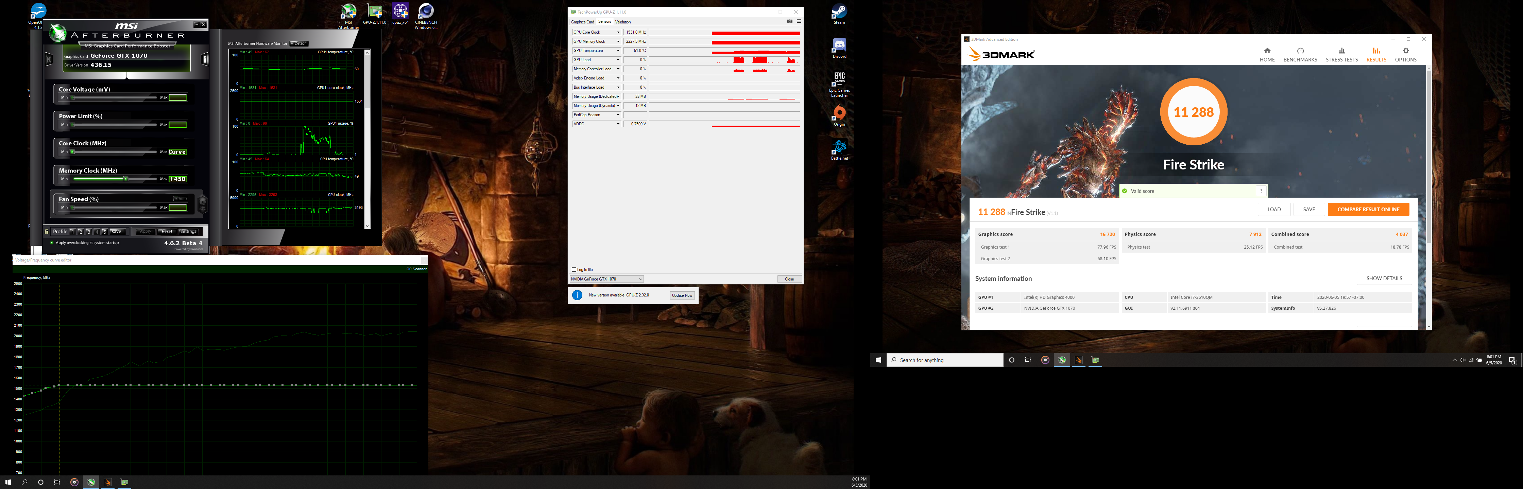Open Origin desktop shortcut
The image size is (1523, 489).
point(839,116)
